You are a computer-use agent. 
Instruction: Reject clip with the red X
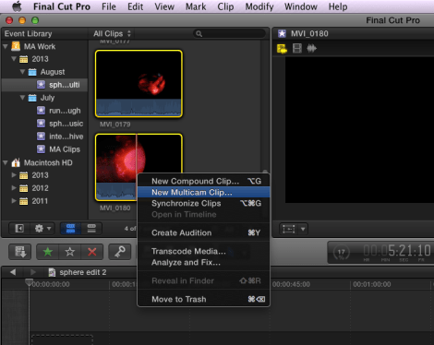click(92, 252)
